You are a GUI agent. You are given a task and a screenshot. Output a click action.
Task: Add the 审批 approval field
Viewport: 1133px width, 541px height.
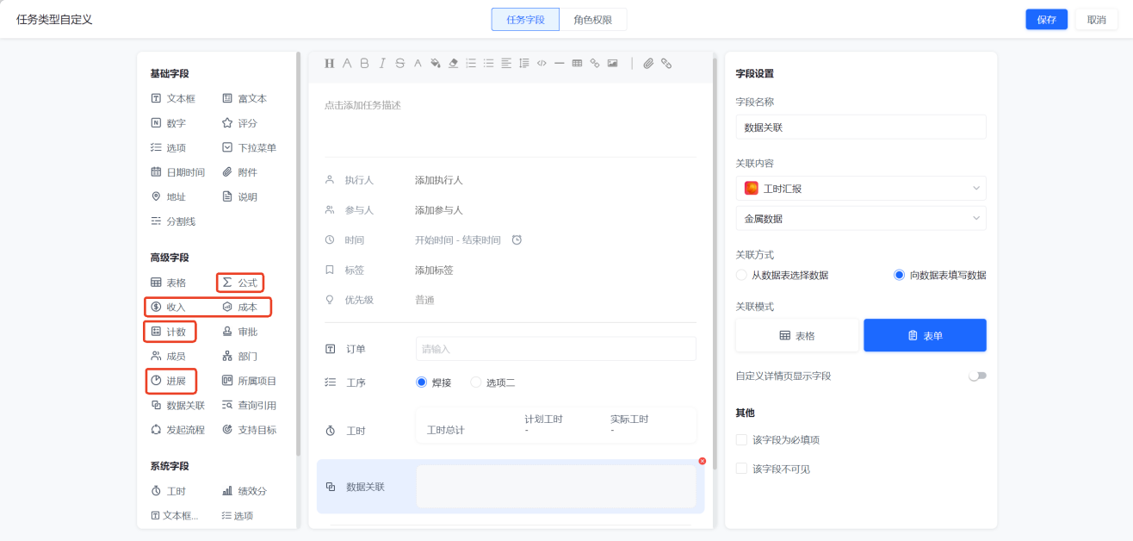[x=239, y=332]
